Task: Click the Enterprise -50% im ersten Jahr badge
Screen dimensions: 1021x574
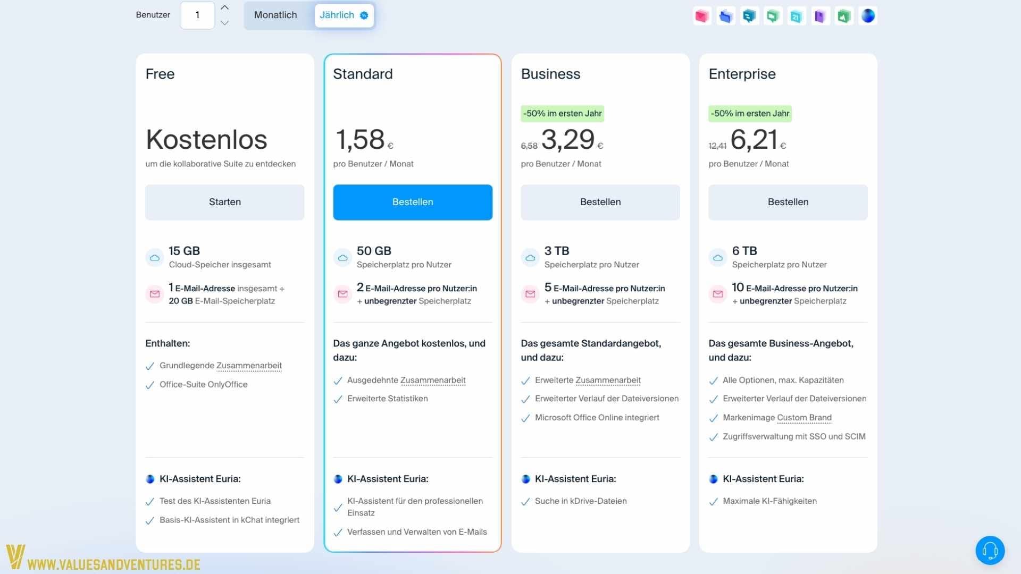Action: point(750,113)
